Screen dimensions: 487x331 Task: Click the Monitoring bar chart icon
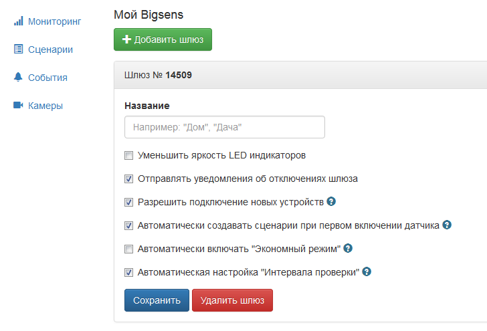(x=18, y=21)
